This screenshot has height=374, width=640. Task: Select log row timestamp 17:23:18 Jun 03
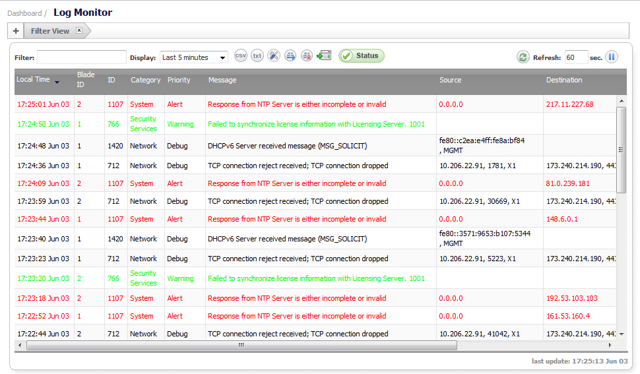pos(44,298)
